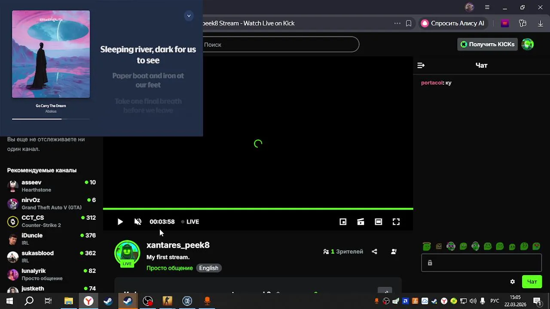550x309 pixels.
Task: Click the Получить KICKs button
Action: 488,44
